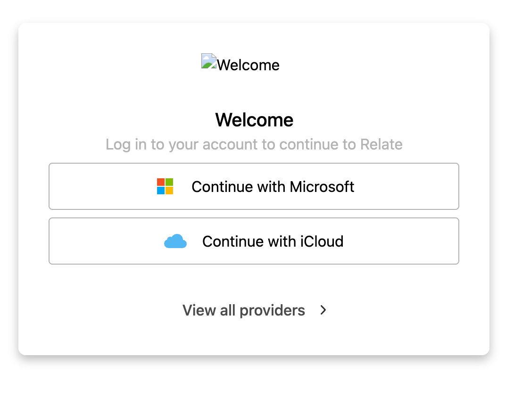Click the Microsoft four-square logo icon
This screenshot has width=514, height=399.
tap(165, 186)
